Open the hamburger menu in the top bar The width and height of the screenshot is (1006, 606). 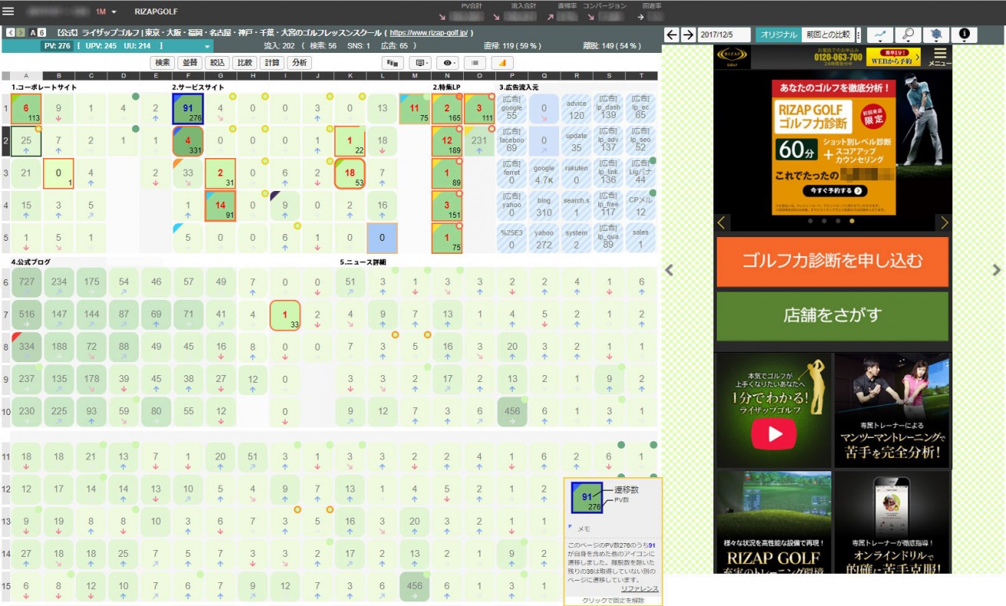9,12
